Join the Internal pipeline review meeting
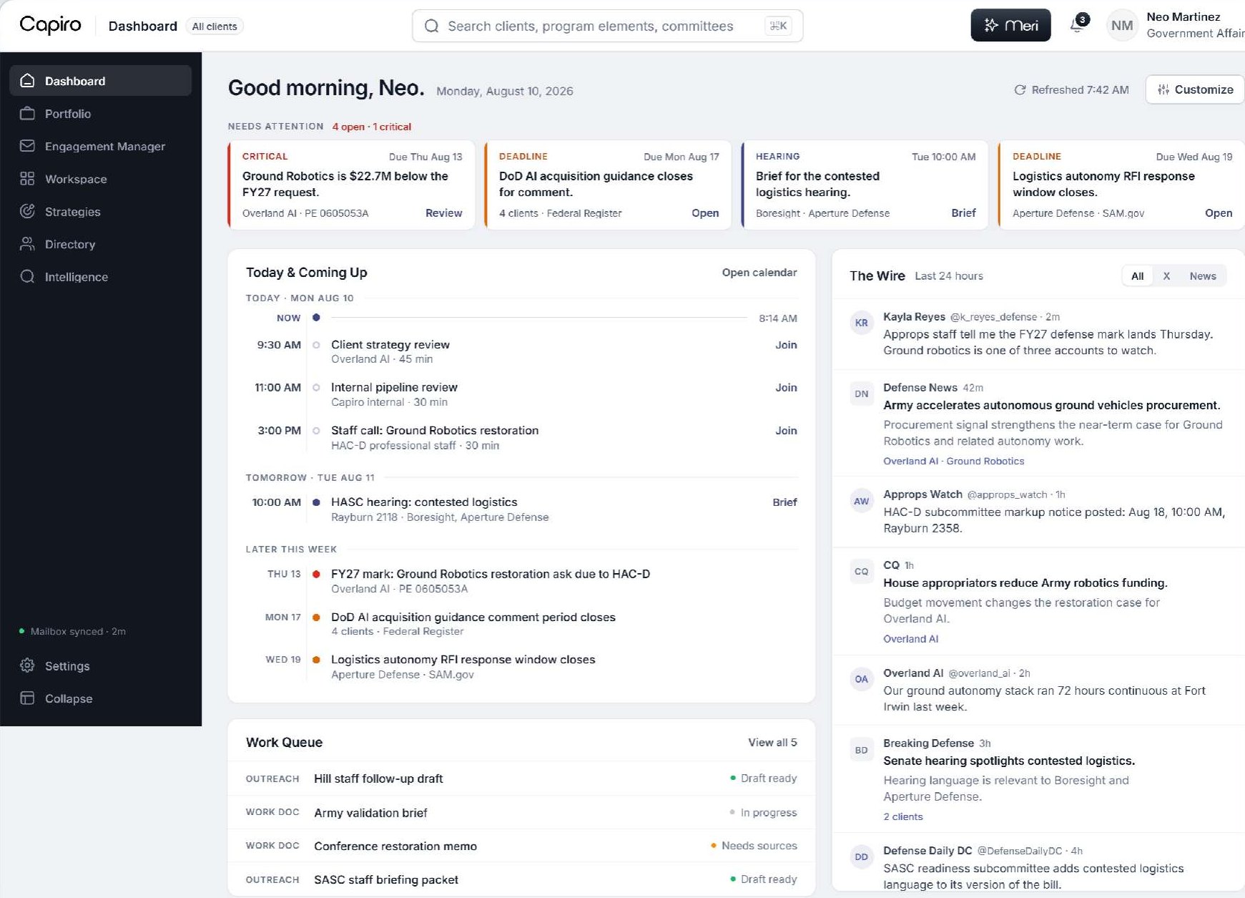The image size is (1245, 898). pyautogui.click(x=786, y=388)
